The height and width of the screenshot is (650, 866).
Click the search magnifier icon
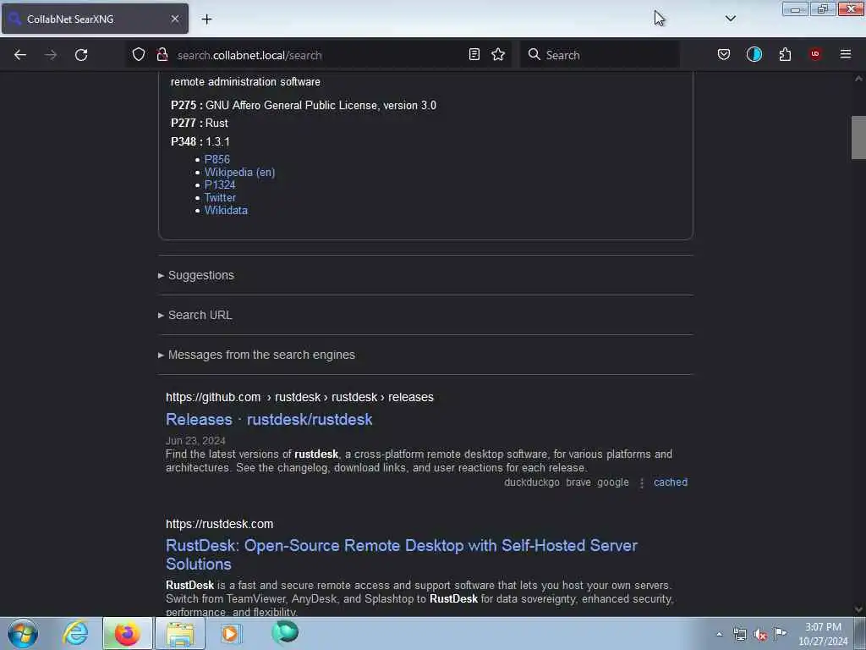click(534, 54)
